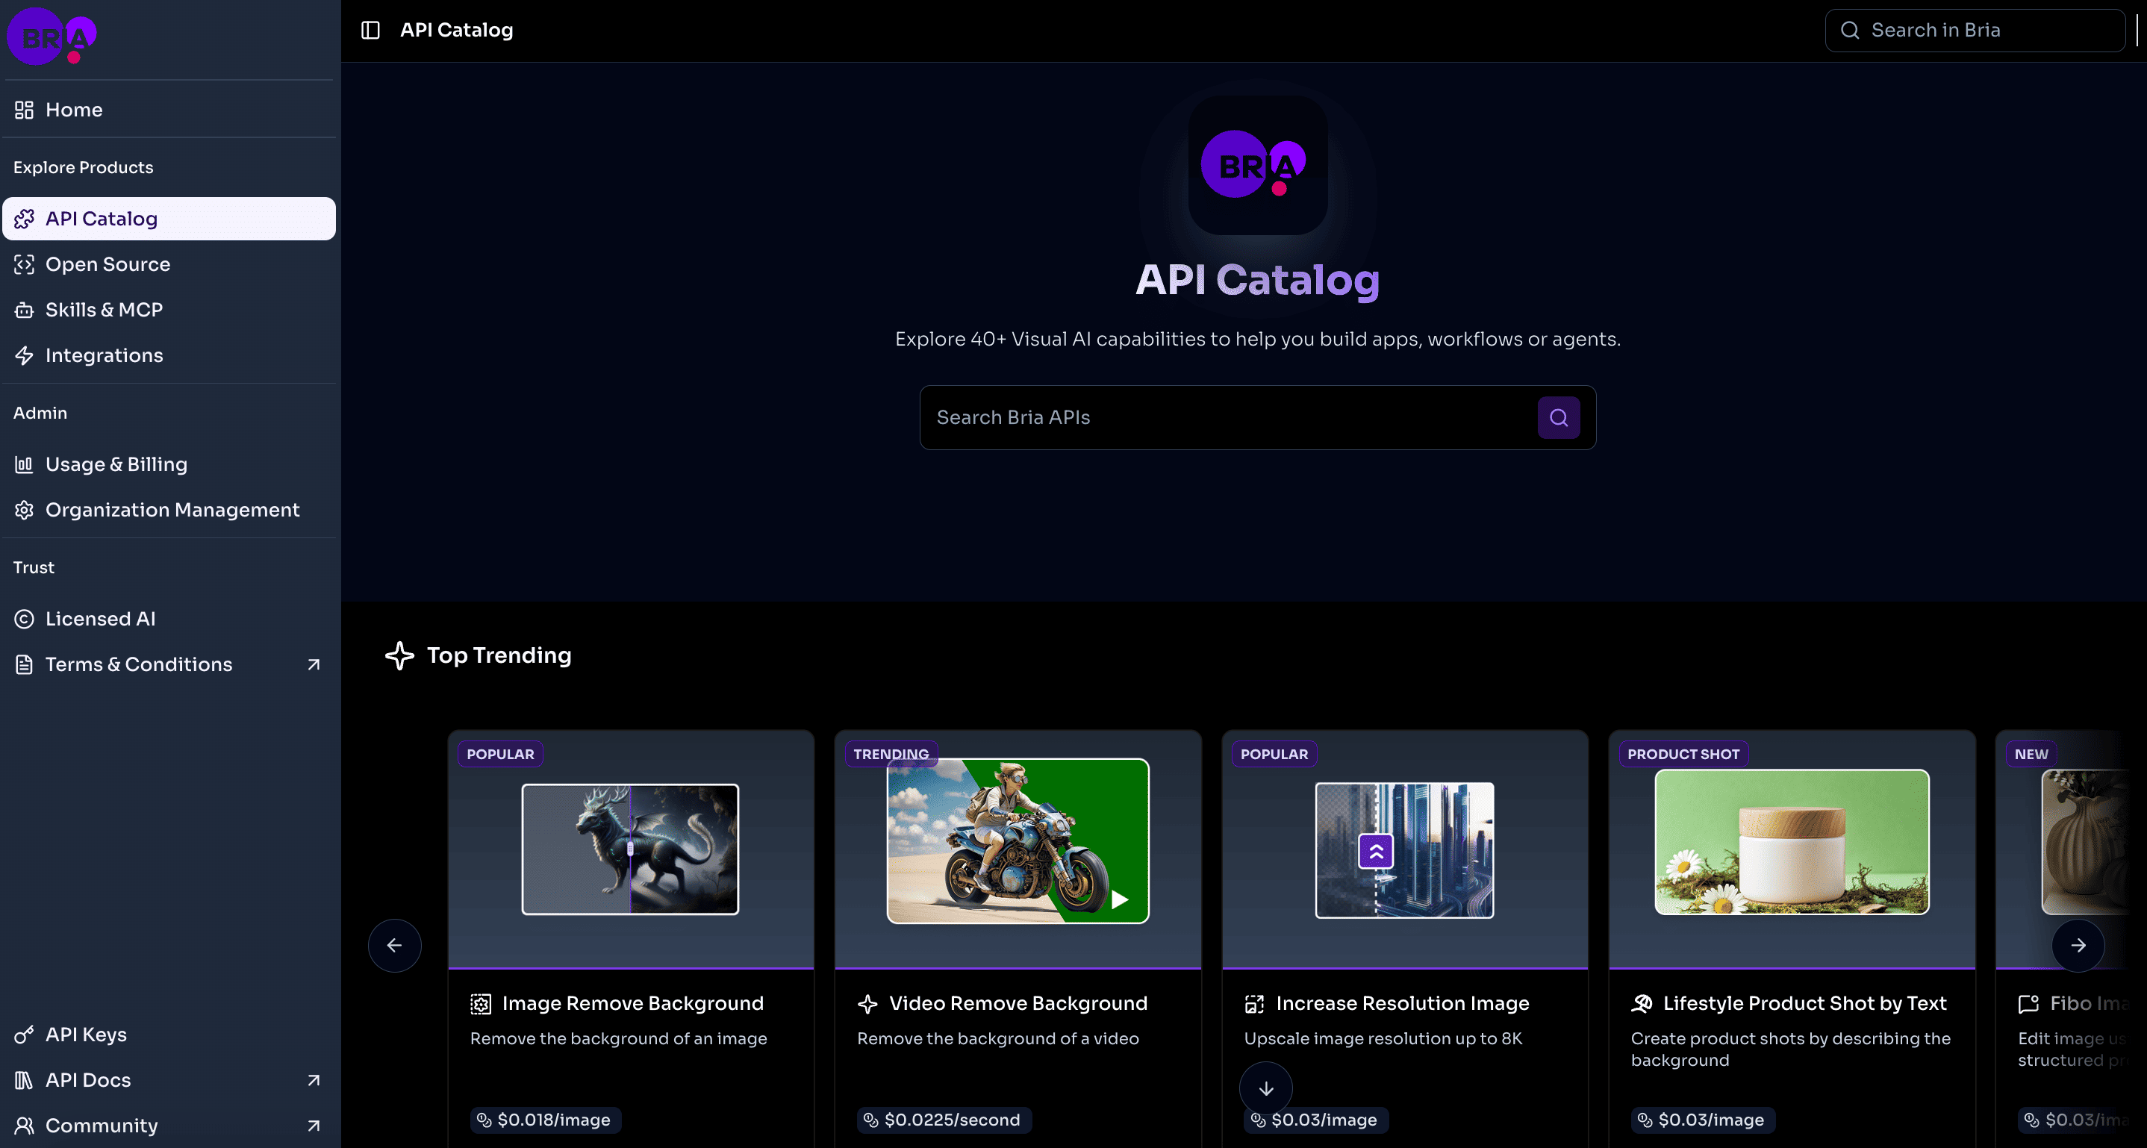The width and height of the screenshot is (2147, 1148).
Task: Open Terms & Conditions link
Action: [169, 665]
